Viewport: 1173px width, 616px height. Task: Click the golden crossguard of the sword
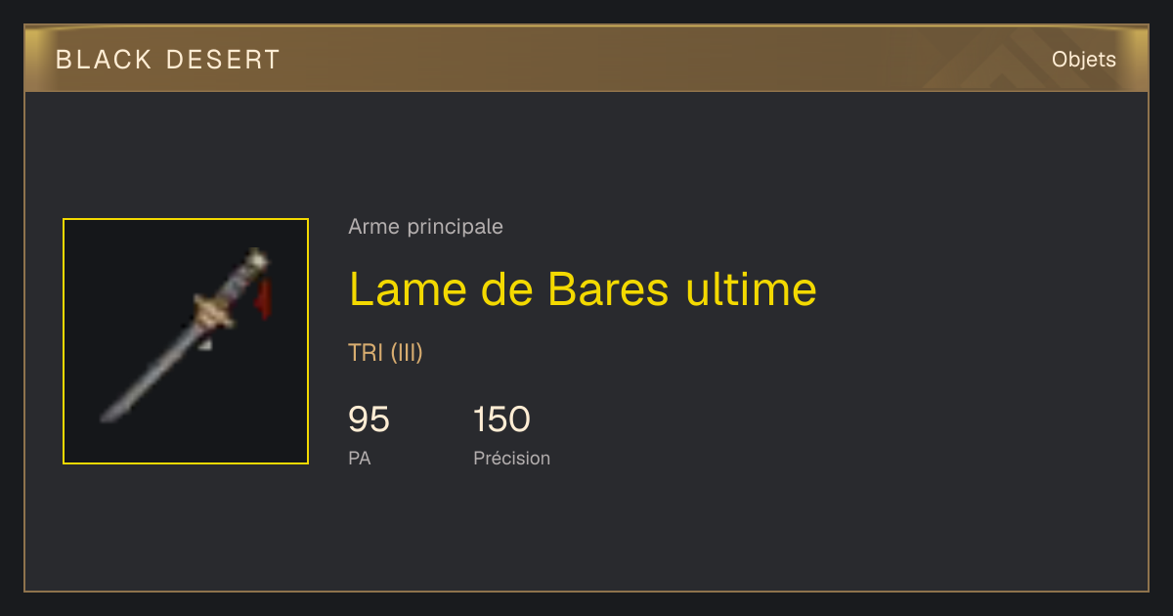click(215, 311)
